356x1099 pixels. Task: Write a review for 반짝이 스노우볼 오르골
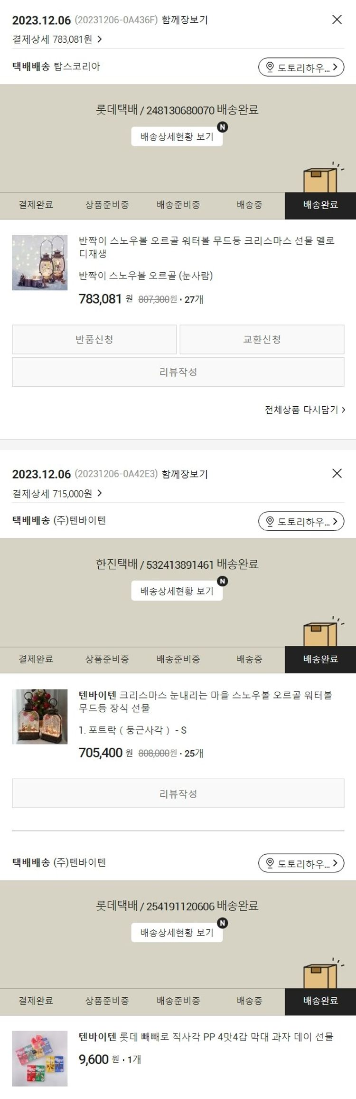point(178,372)
